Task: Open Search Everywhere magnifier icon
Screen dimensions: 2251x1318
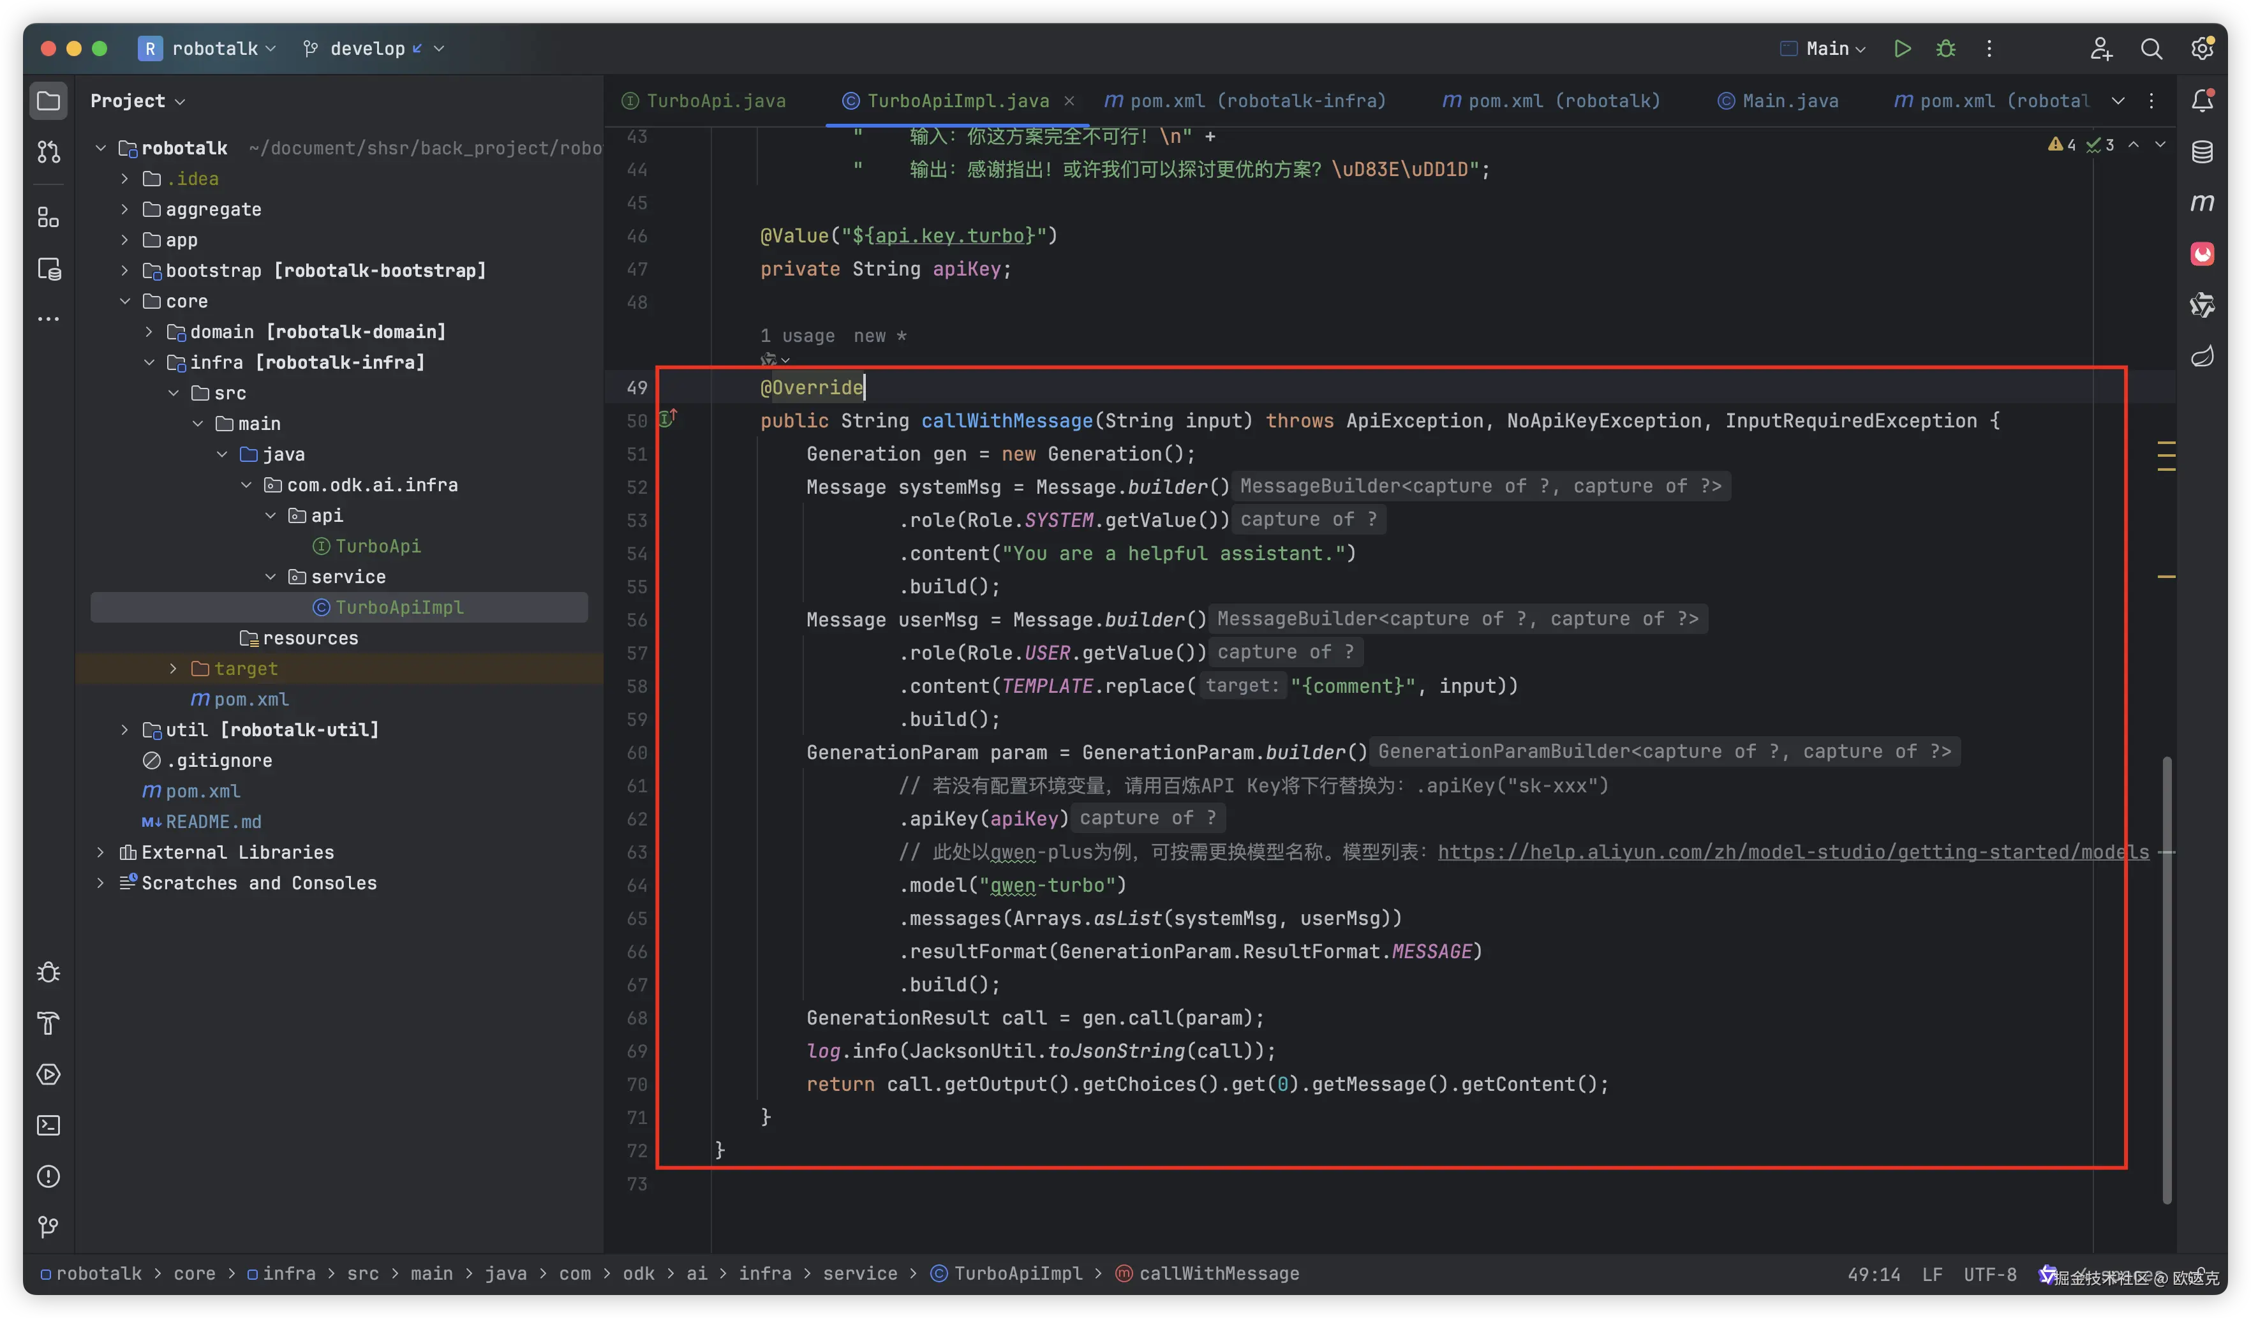Action: point(2151,48)
